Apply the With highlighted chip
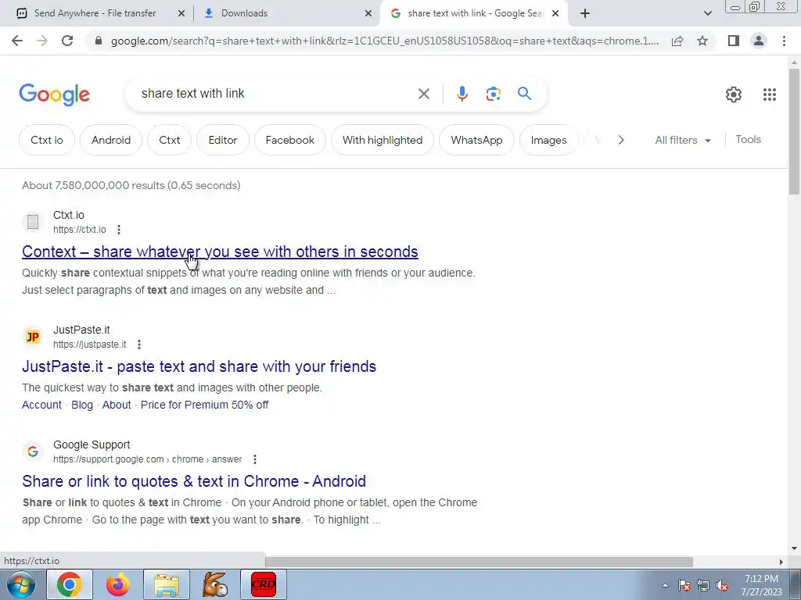Viewport: 801px width, 600px height. tap(383, 140)
